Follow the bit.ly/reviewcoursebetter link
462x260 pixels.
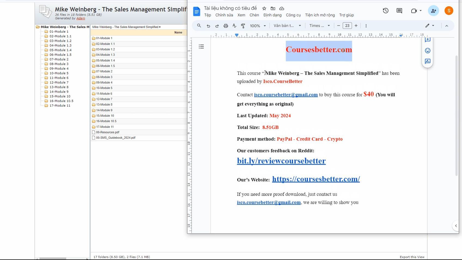[x=281, y=161]
